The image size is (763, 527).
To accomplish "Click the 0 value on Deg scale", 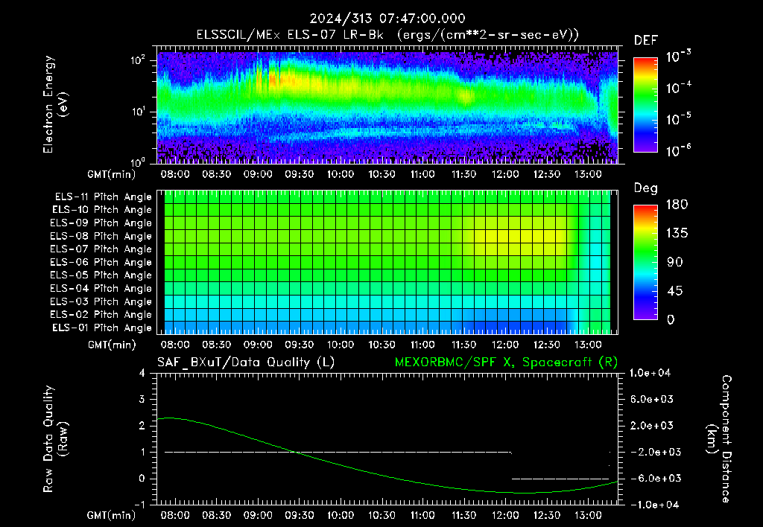I will coord(671,319).
